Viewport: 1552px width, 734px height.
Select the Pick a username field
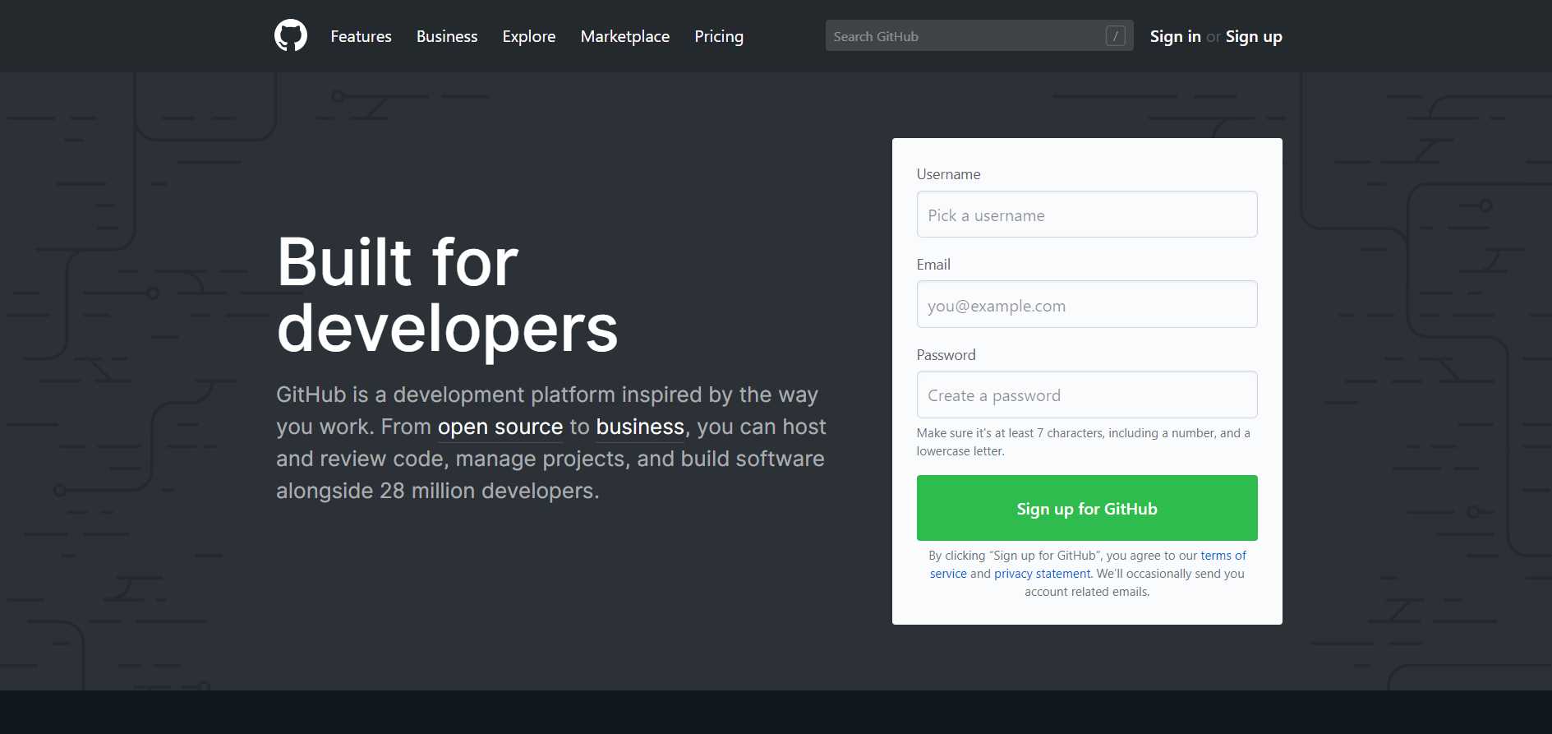pyautogui.click(x=1087, y=215)
